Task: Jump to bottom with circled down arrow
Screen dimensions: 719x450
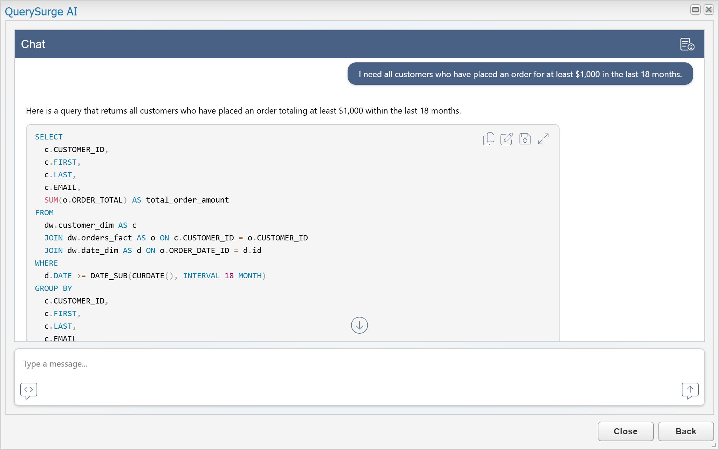Action: 359,325
